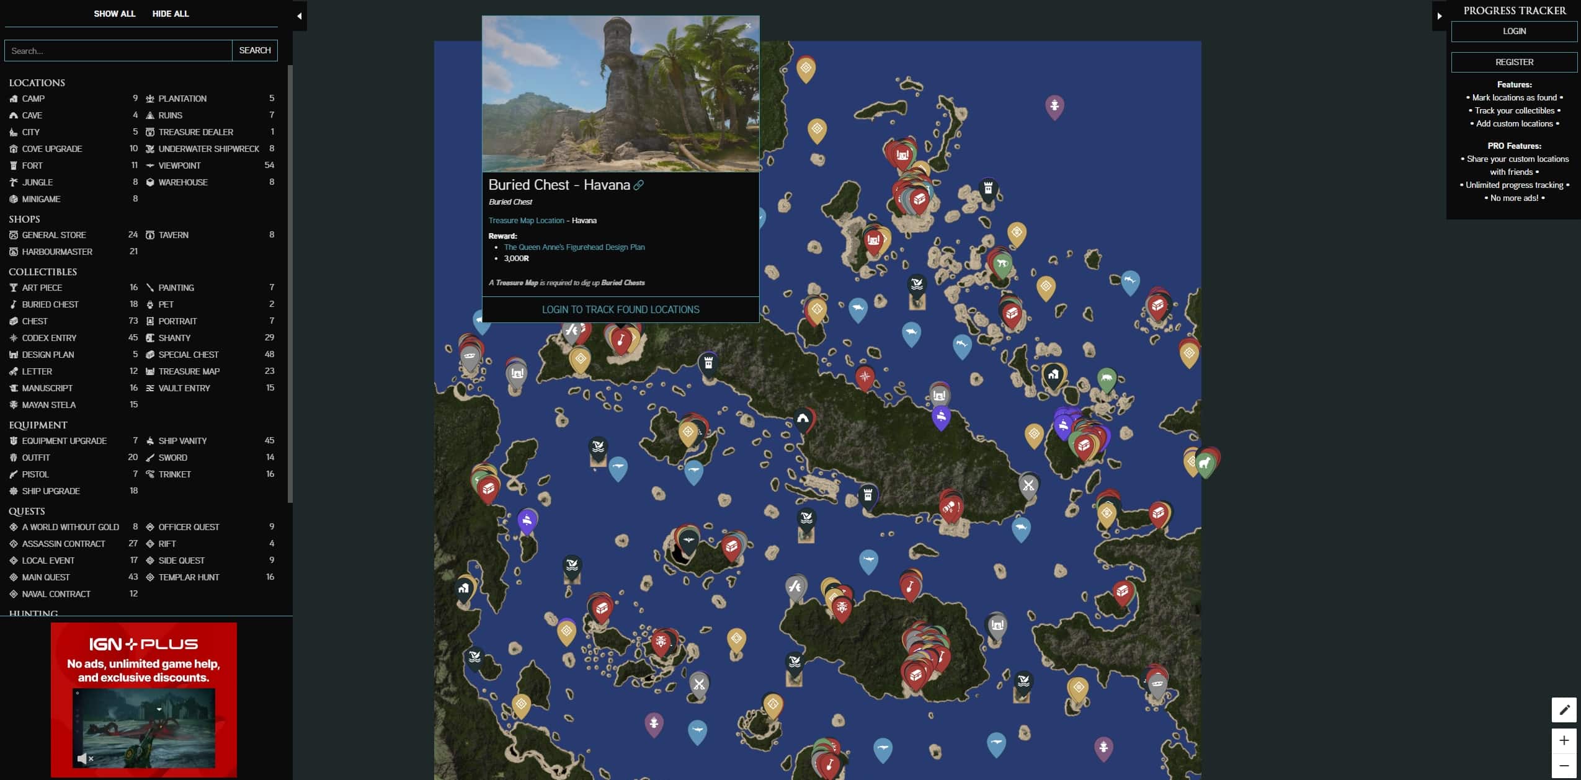The height and width of the screenshot is (780, 1581).
Task: Open Treasure Map Location link
Action: (526, 221)
